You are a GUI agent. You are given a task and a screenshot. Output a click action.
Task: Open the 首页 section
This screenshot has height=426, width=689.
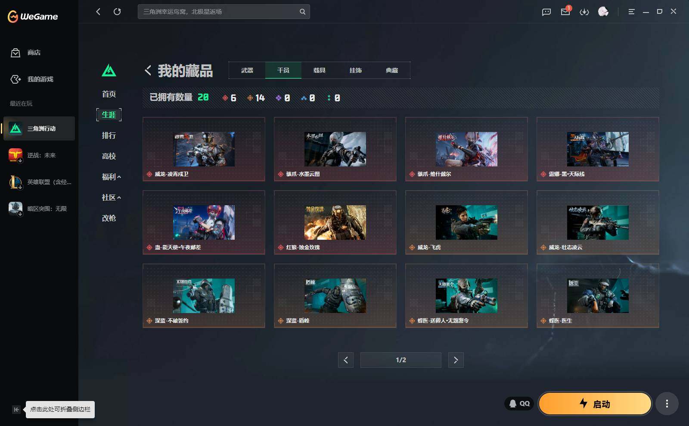(109, 94)
